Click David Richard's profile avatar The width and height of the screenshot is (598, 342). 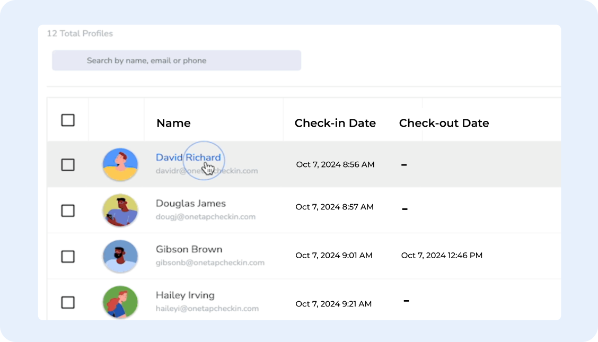click(120, 164)
